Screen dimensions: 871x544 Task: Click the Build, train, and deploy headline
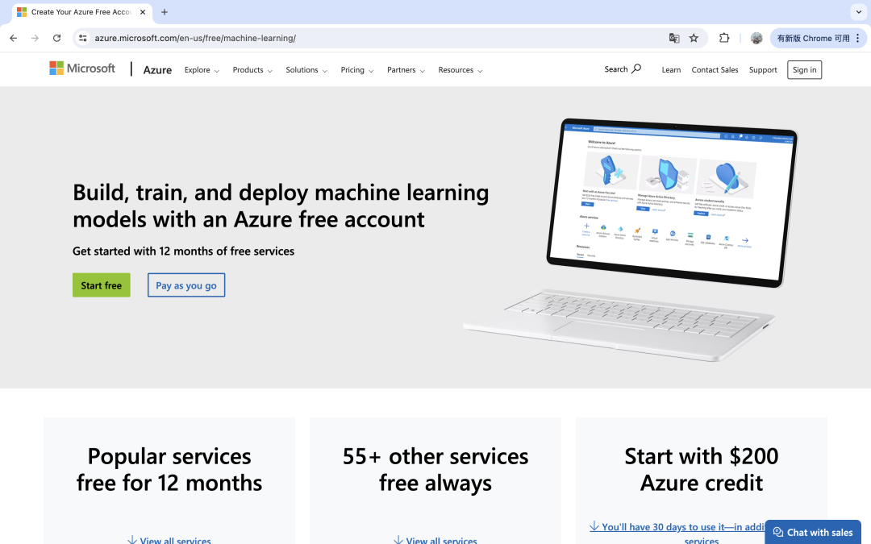(281, 206)
